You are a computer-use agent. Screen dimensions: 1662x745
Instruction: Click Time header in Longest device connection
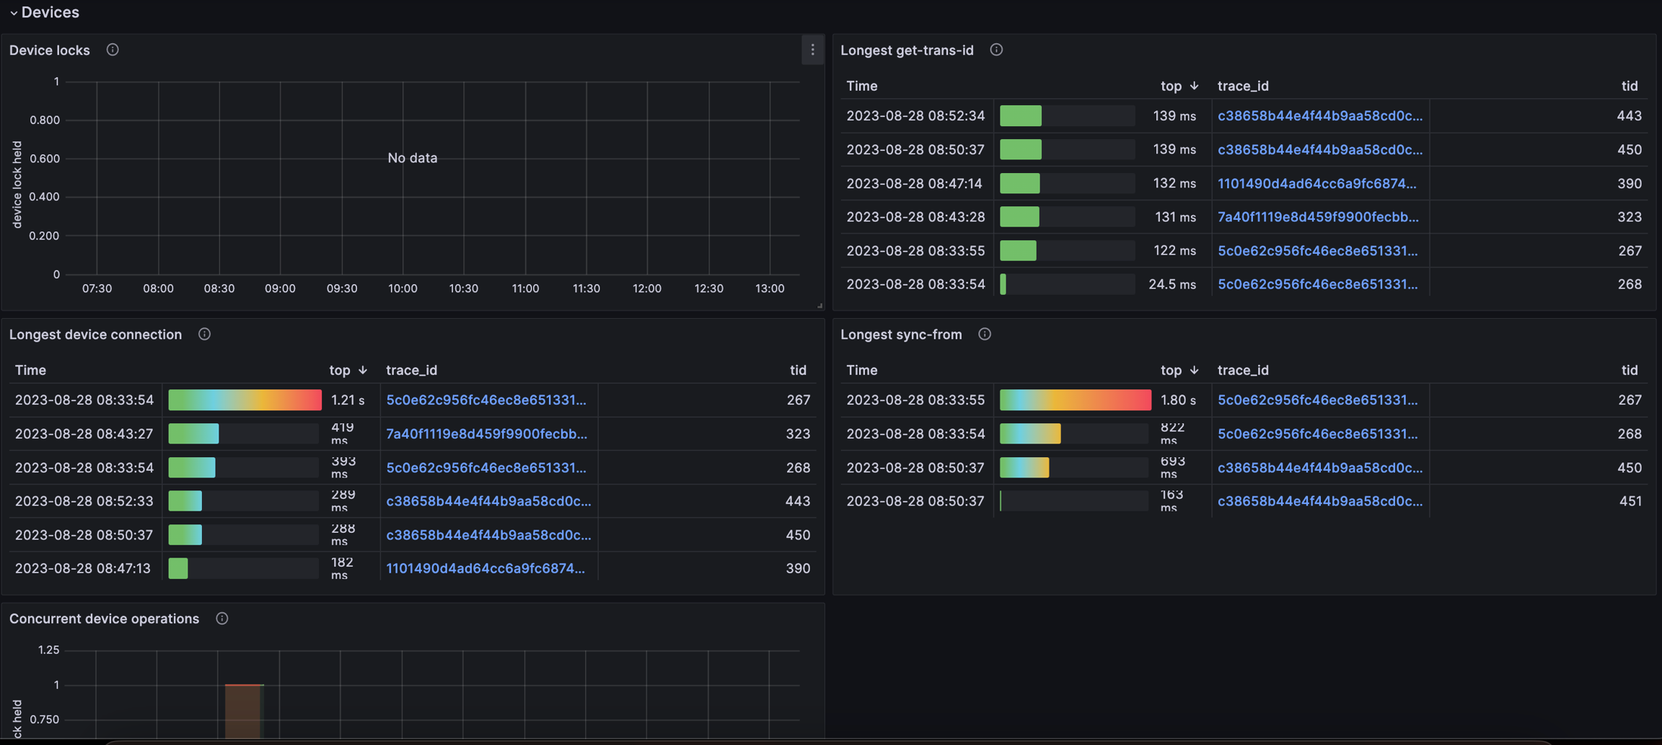tap(30, 370)
